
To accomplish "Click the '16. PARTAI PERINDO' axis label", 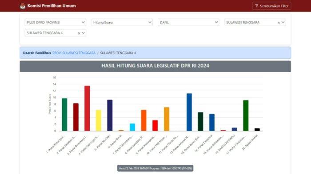I will [226, 144].
